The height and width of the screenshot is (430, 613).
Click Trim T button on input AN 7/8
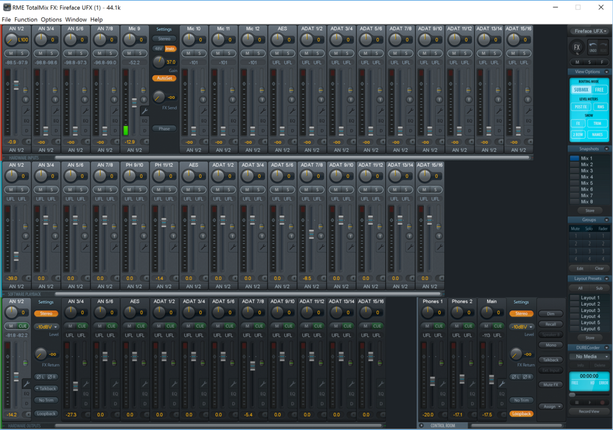pyautogui.click(x=114, y=100)
